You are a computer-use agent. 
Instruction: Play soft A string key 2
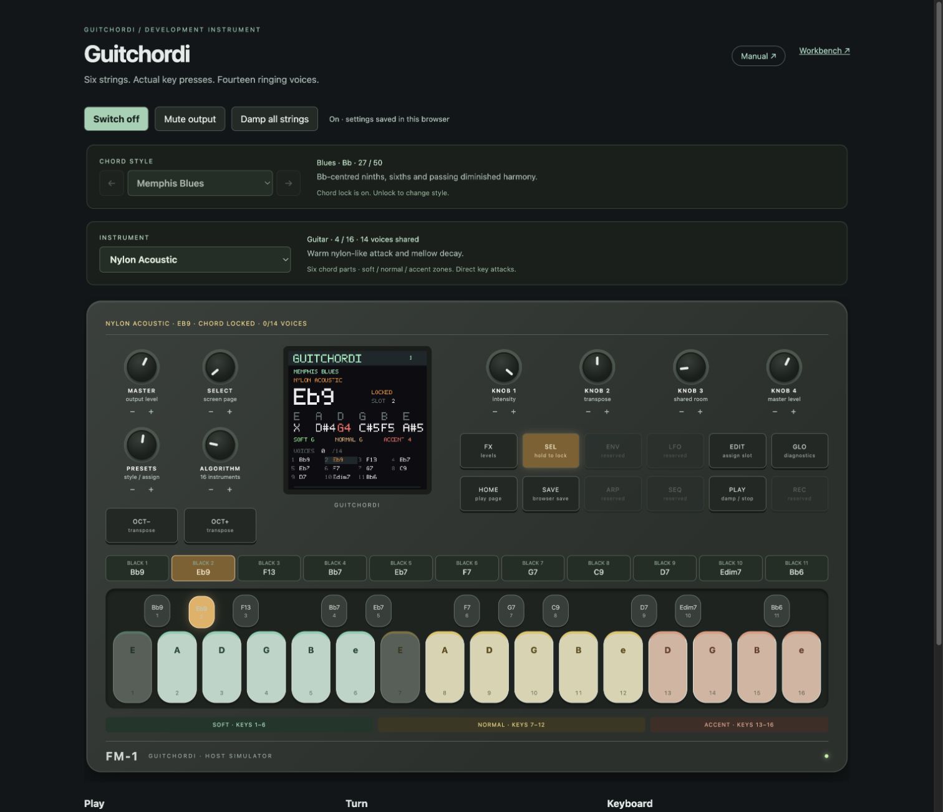tap(177, 667)
